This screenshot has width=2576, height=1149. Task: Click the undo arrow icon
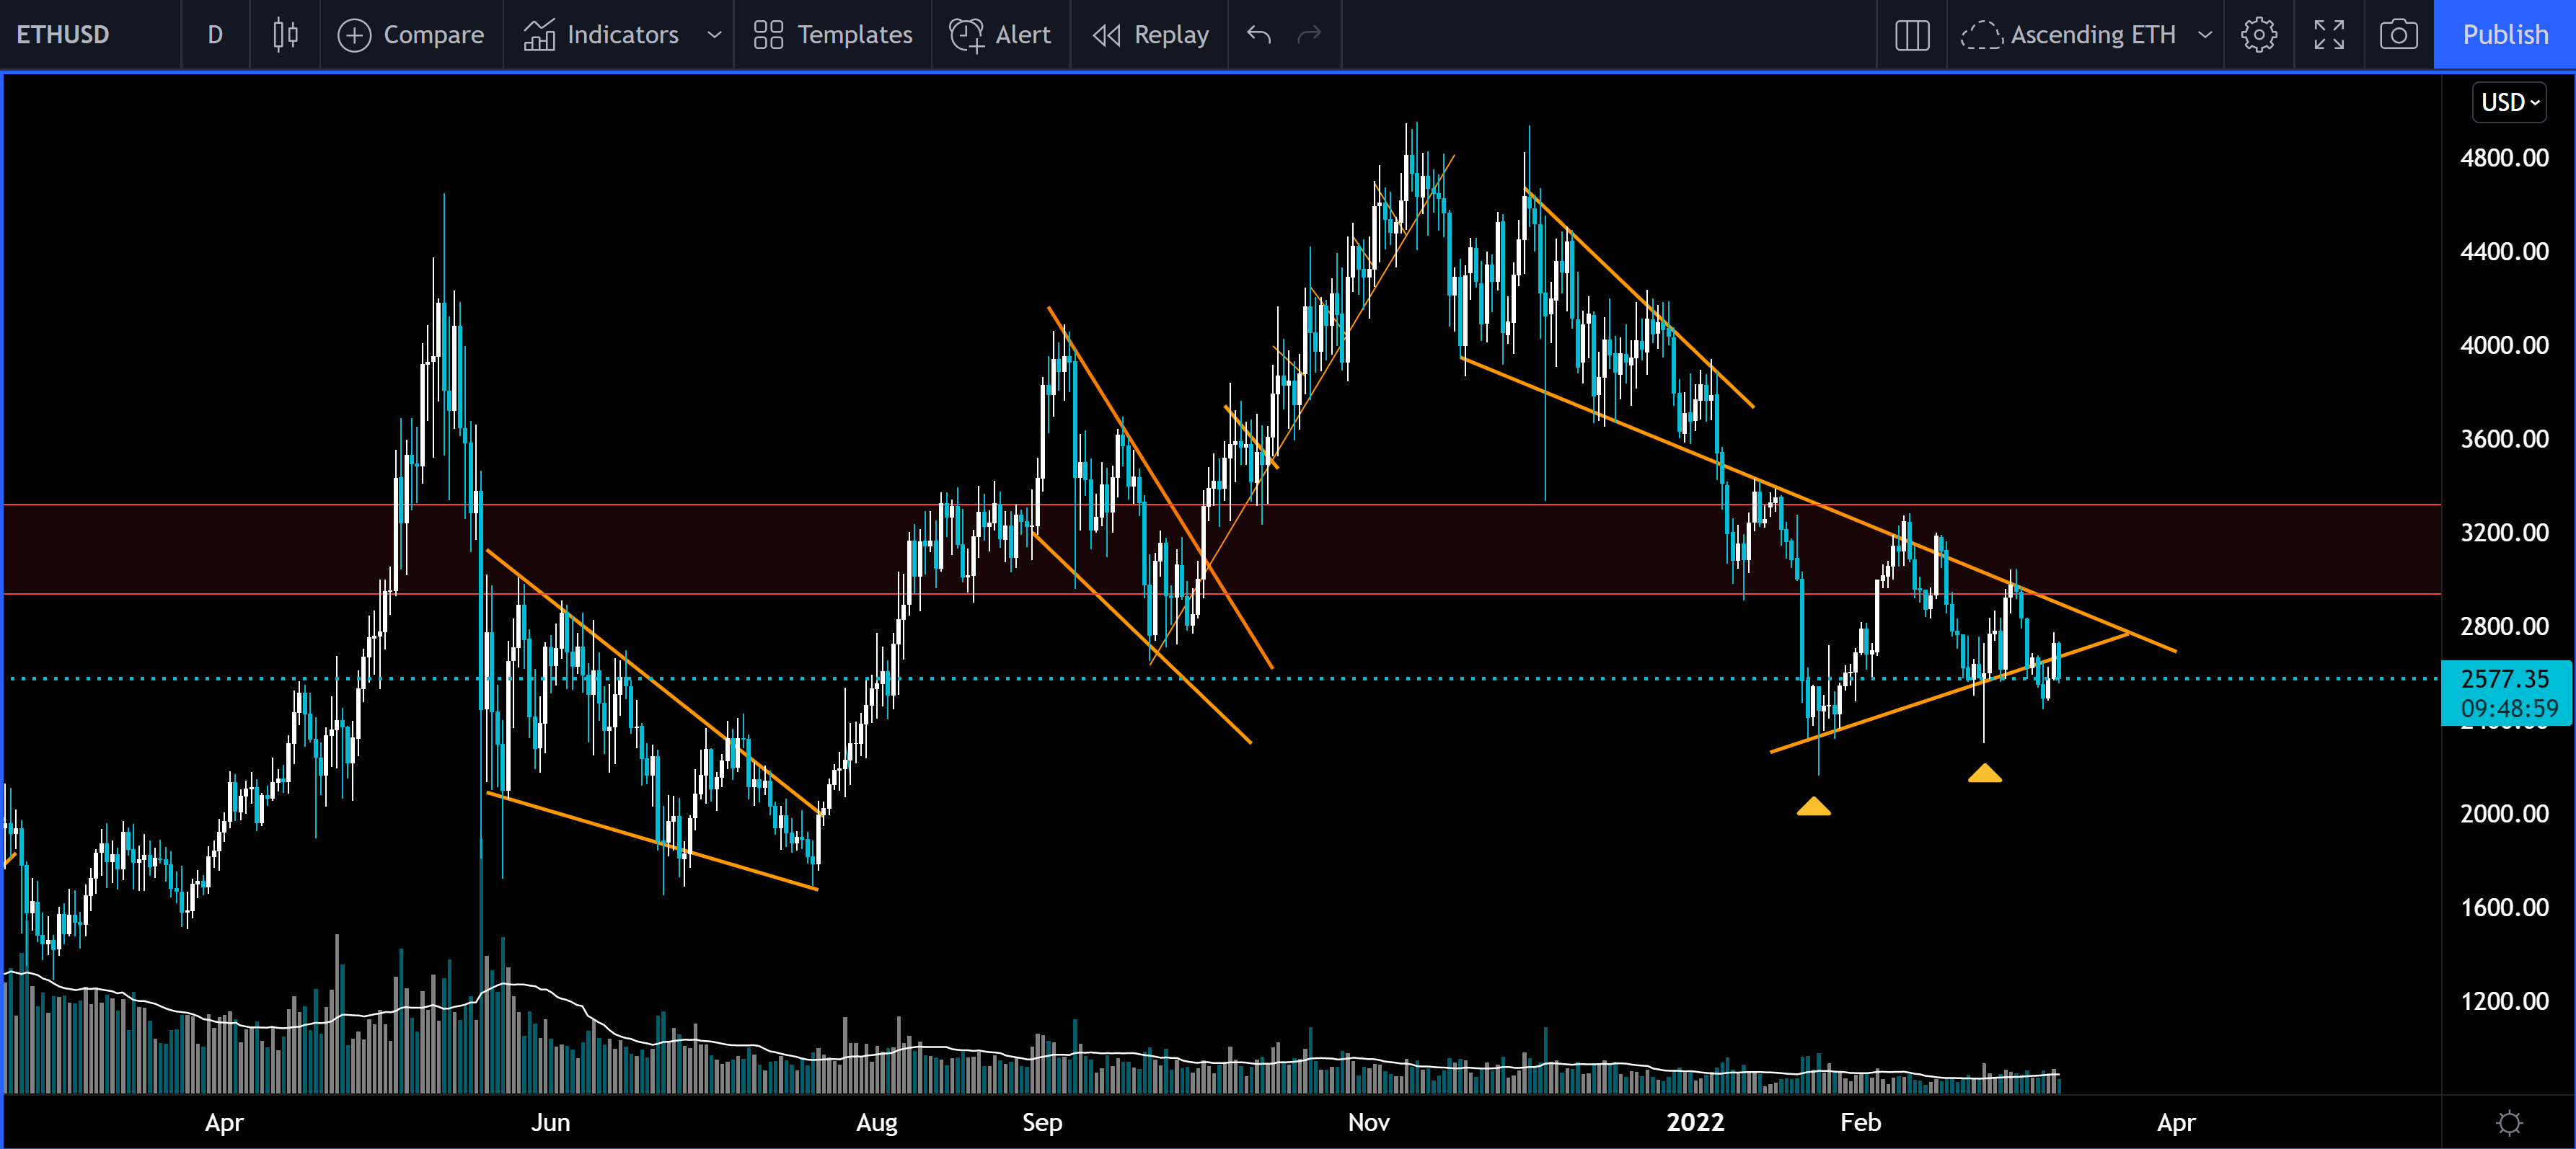1259,35
